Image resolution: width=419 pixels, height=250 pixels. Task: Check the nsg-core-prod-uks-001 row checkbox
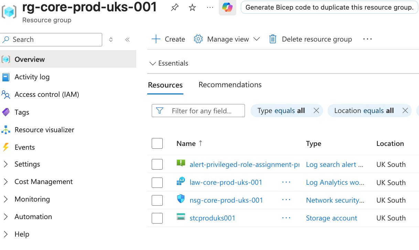tap(157, 200)
